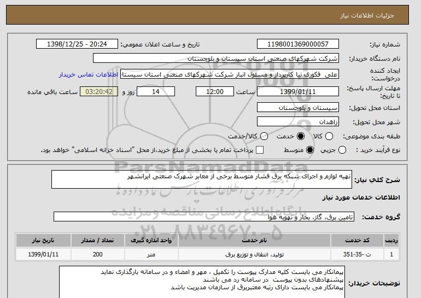Viewport: 421px width, 298px height.
Task: Click the تعداد / مقدار column header
Action: click(97, 240)
